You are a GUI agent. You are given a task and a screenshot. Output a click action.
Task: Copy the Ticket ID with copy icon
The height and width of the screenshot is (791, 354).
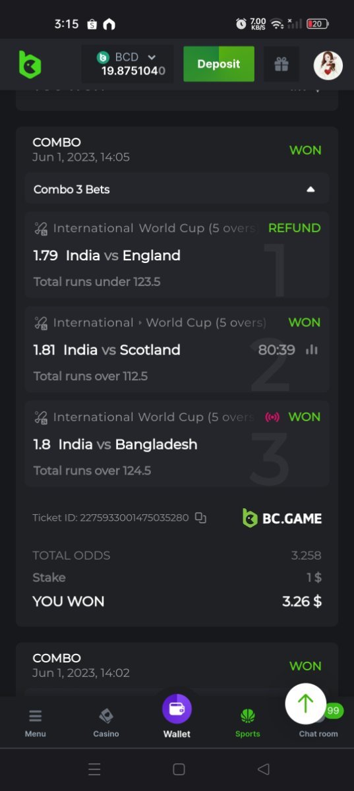(200, 518)
